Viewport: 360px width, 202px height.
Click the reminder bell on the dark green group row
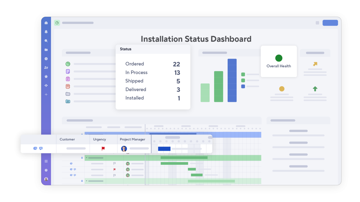pyautogui.click(x=82, y=158)
